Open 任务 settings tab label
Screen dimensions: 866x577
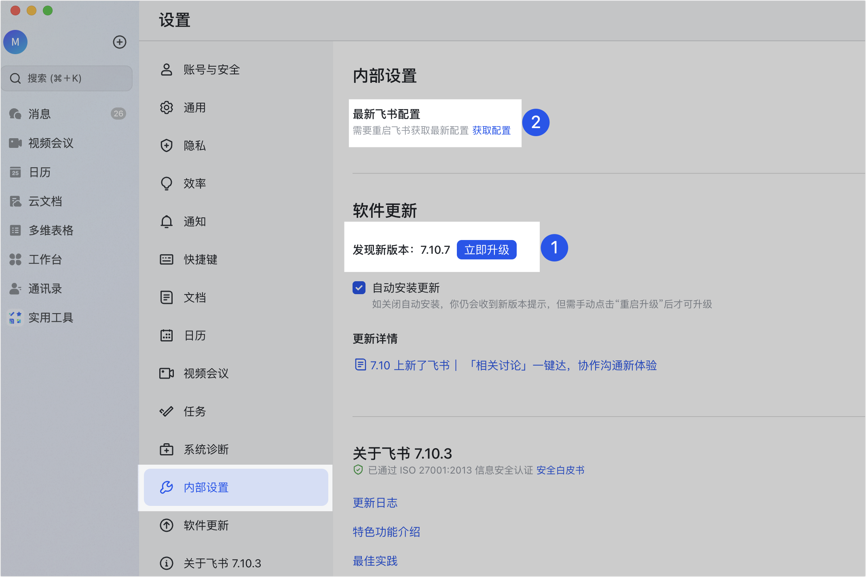pos(195,411)
